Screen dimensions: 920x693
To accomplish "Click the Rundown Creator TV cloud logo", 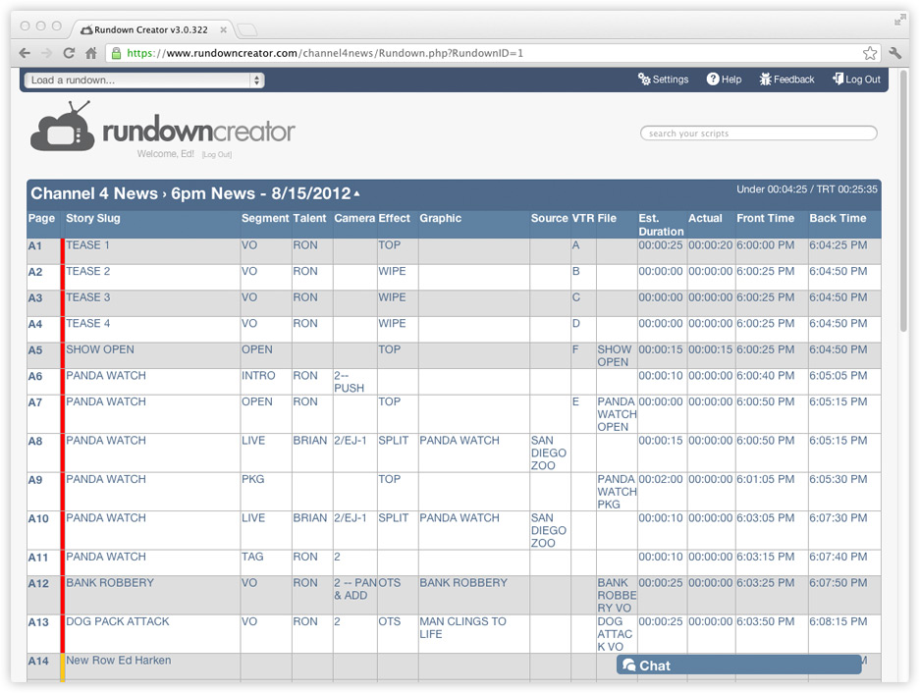I will click(62, 127).
